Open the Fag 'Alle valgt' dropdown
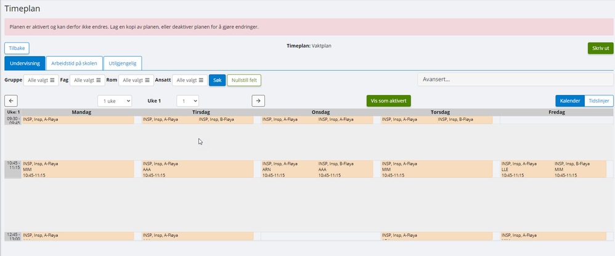 88,80
